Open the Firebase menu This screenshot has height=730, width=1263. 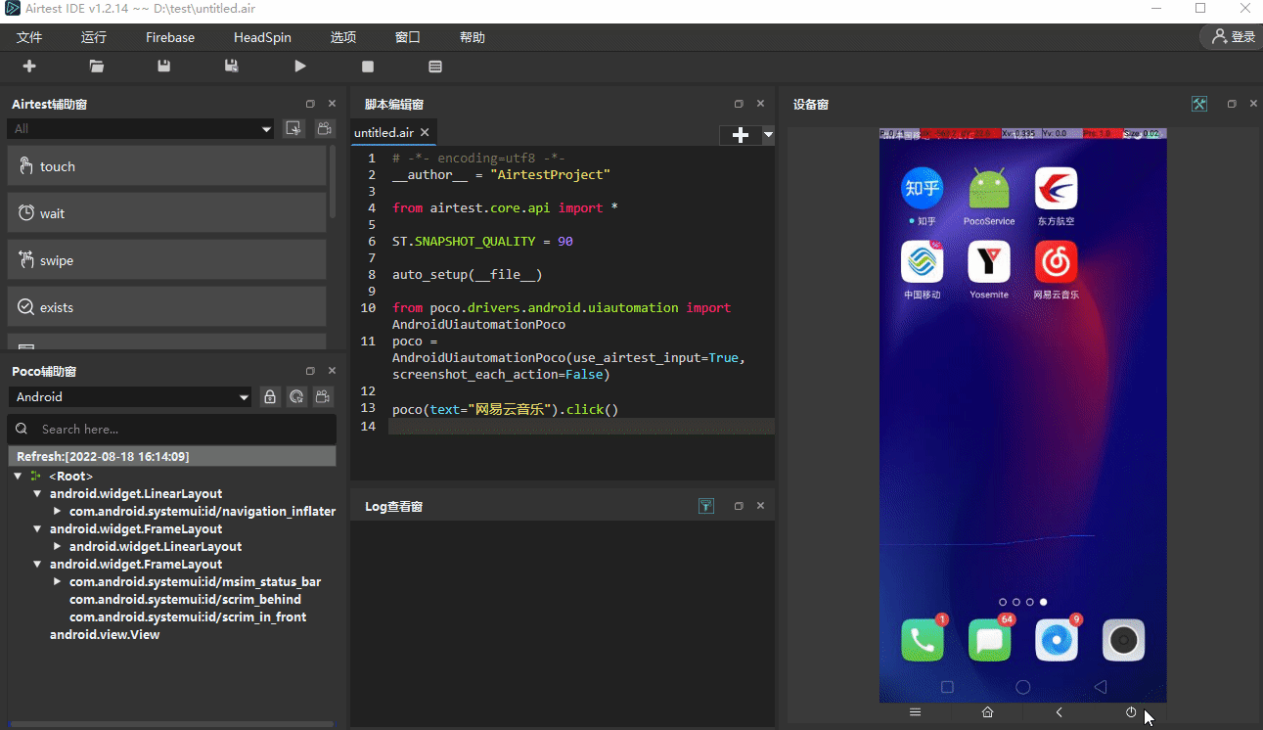(170, 37)
